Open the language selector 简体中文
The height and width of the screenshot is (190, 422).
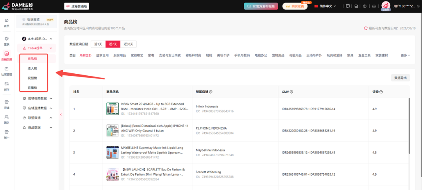pyautogui.click(x=325, y=6)
